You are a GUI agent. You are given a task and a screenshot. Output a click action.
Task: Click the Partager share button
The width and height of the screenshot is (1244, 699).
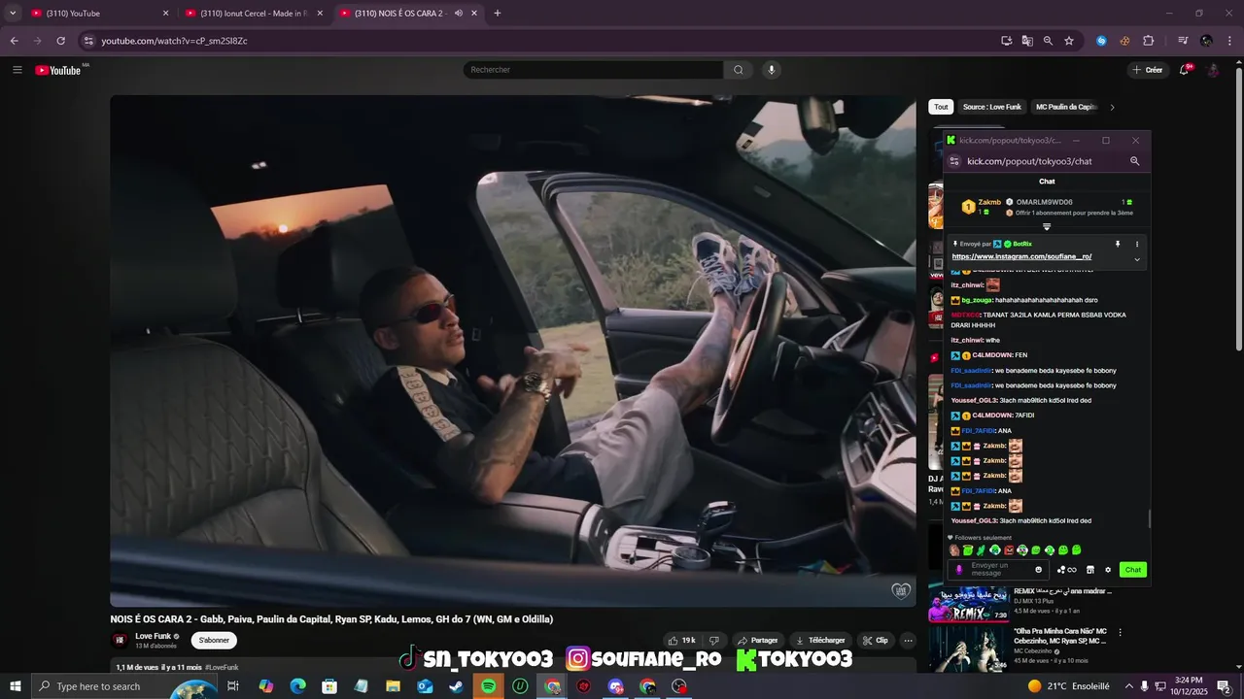(x=758, y=641)
